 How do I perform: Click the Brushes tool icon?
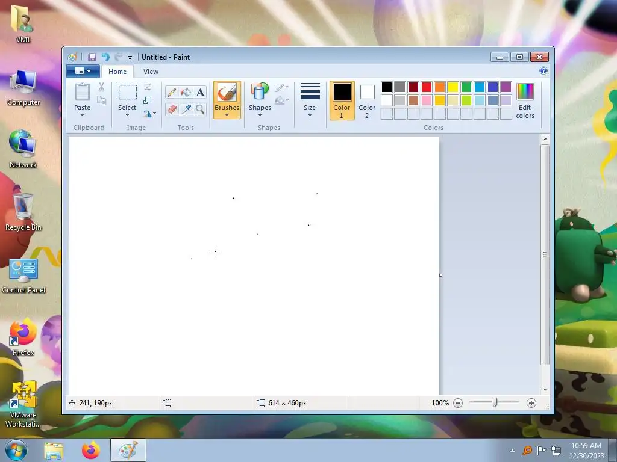pos(227,93)
